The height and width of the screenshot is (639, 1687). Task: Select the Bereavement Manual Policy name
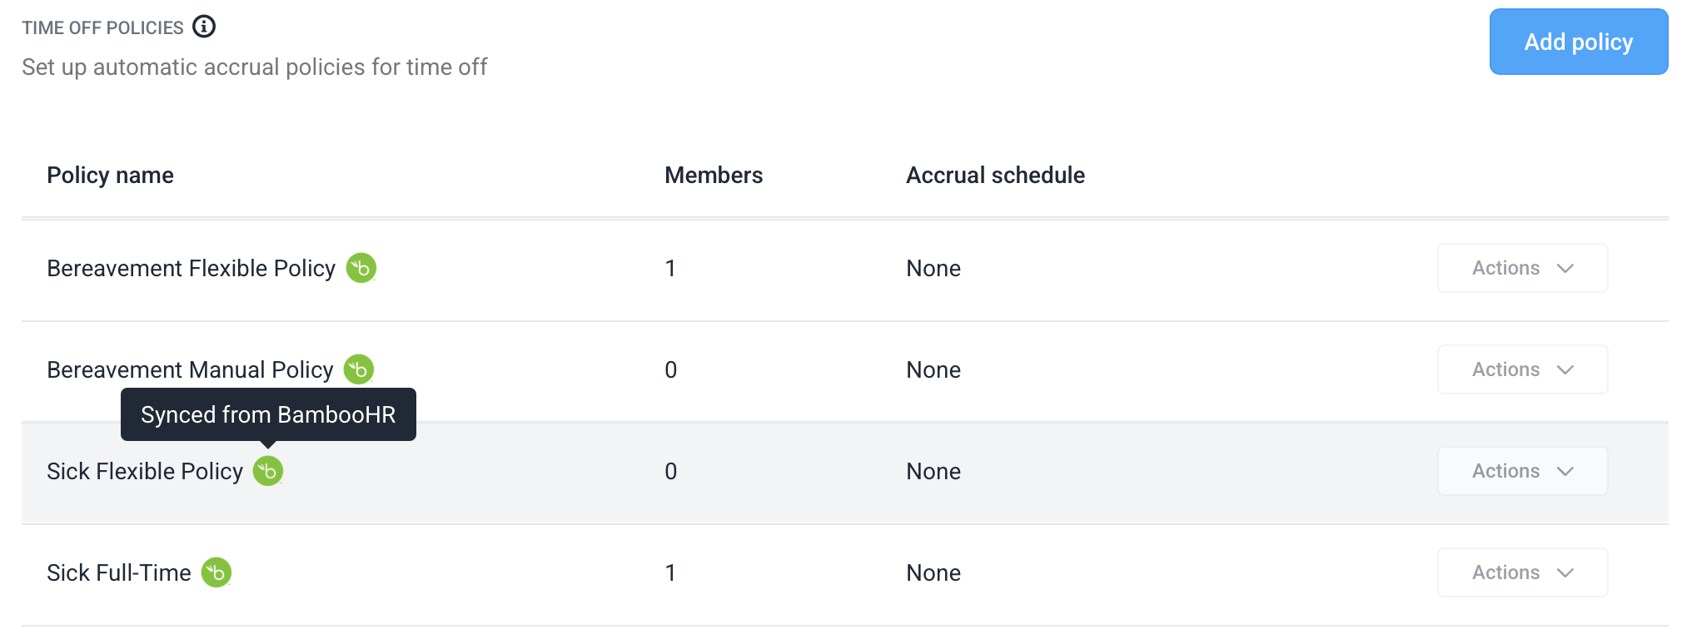[x=190, y=369]
